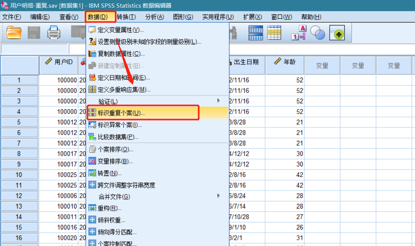Choose 标识异常个案(I) menu item
Image resolution: width=415 pixels, height=246 pixels.
158,125
